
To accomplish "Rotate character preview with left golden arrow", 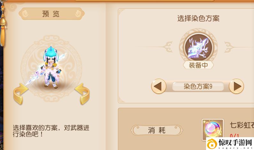I will (20, 94).
